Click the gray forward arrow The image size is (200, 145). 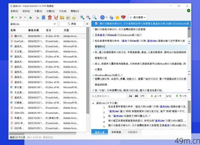21,17
